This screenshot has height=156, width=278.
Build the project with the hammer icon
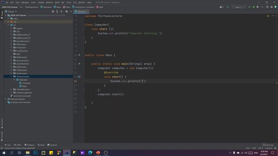228,7
